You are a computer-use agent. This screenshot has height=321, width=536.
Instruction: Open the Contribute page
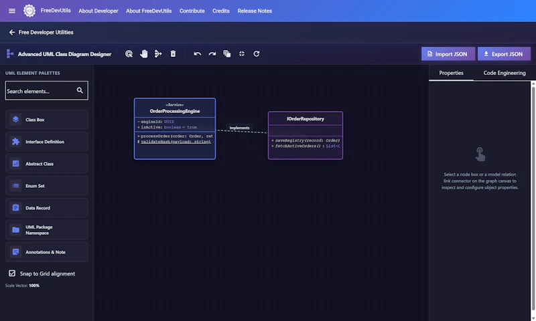point(192,11)
